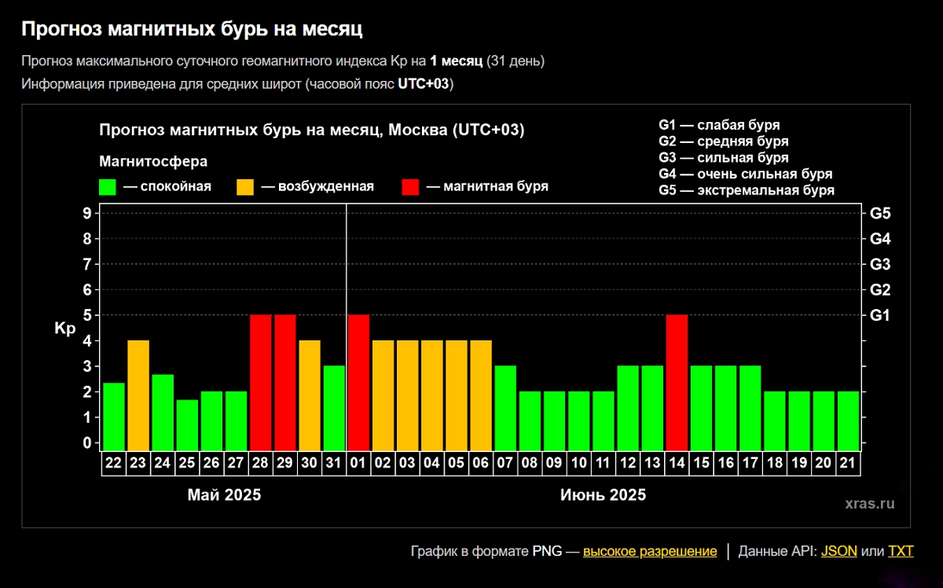Click date label 14 on the axis
The width and height of the screenshot is (943, 588).
pos(677,464)
